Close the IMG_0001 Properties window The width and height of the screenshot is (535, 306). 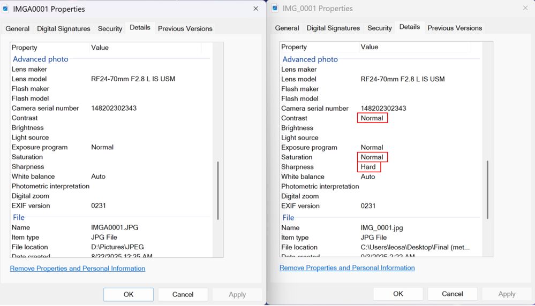point(525,8)
